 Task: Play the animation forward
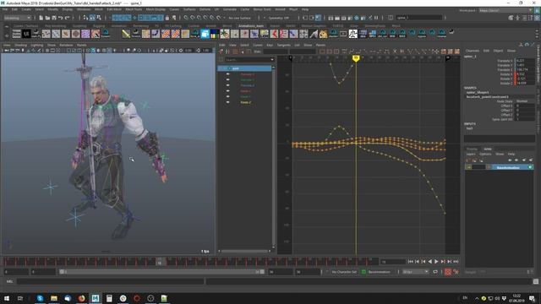436,262
